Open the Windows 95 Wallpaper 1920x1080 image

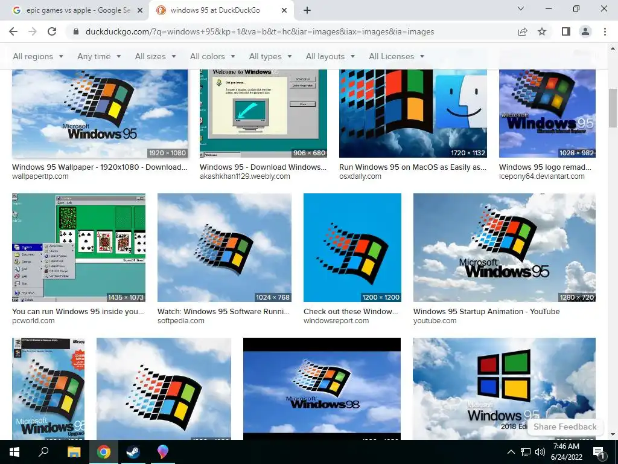pos(100,114)
